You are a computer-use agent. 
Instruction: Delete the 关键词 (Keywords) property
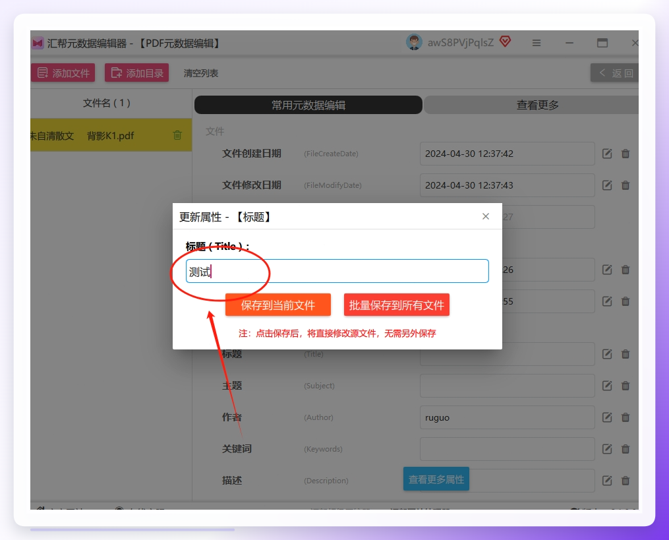coord(625,449)
